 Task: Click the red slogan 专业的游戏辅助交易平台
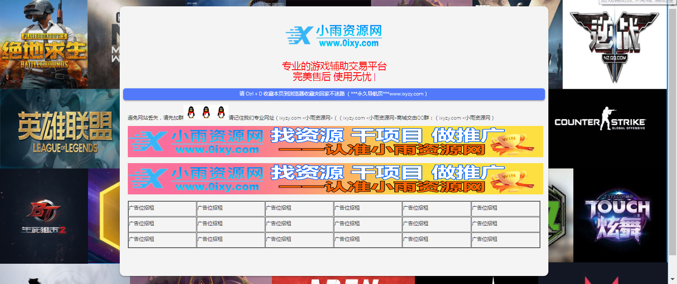click(334, 66)
